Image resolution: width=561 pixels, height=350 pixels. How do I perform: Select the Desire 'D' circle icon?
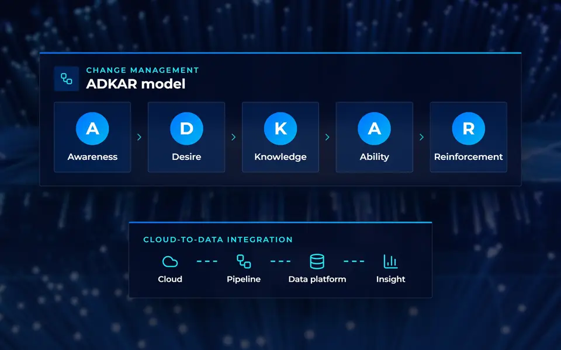(186, 128)
